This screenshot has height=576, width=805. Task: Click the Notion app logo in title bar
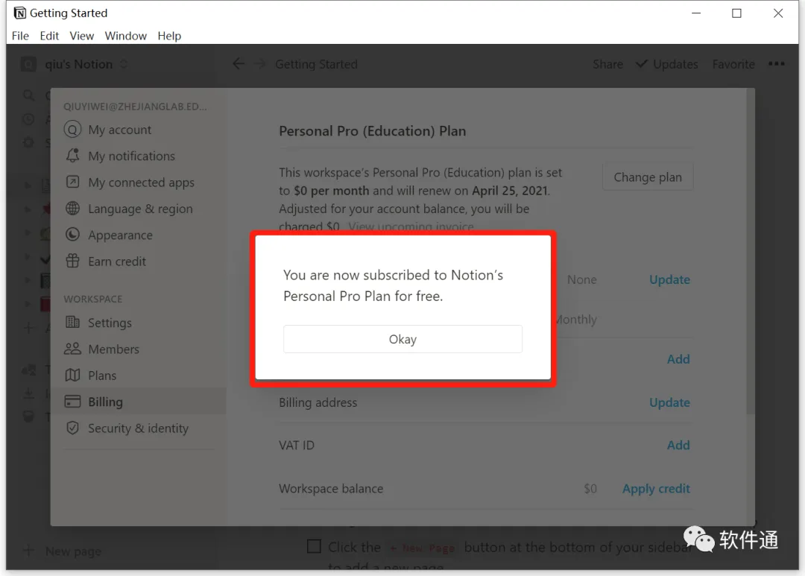point(19,13)
